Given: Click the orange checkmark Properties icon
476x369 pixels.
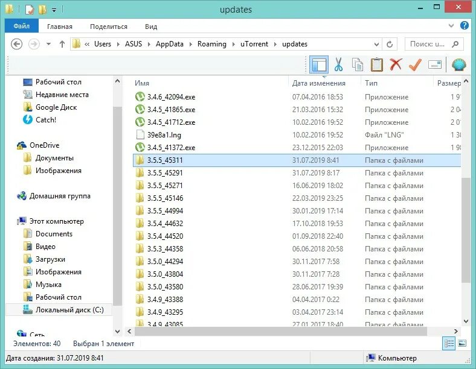Looking at the screenshot, I should (415, 65).
